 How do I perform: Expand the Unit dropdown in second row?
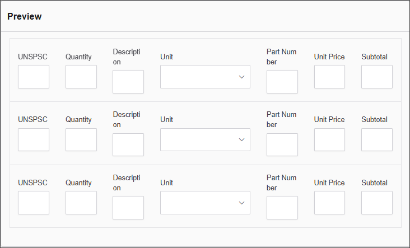coord(205,140)
